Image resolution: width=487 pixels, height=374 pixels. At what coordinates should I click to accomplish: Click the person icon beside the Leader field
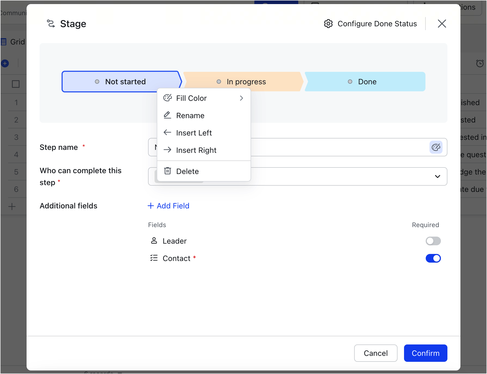[154, 241]
